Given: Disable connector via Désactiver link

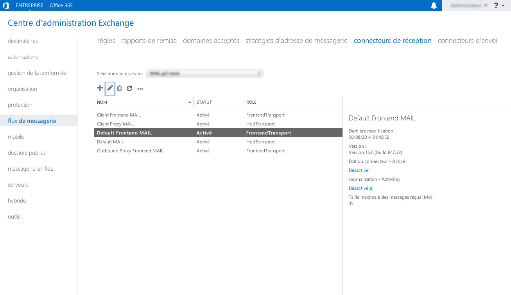Looking at the screenshot, I should [x=359, y=170].
